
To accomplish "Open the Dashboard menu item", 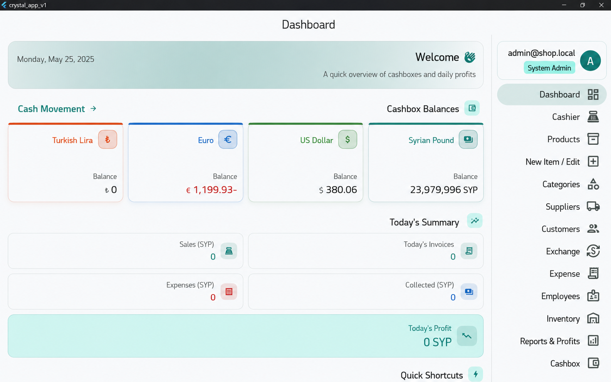I will coord(552,94).
